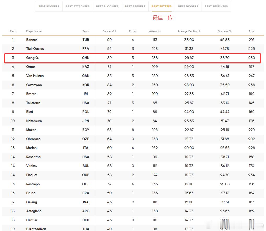This screenshot has width=266, height=231.
Task: Open player Benzer from TUR
Action: tap(32, 40)
